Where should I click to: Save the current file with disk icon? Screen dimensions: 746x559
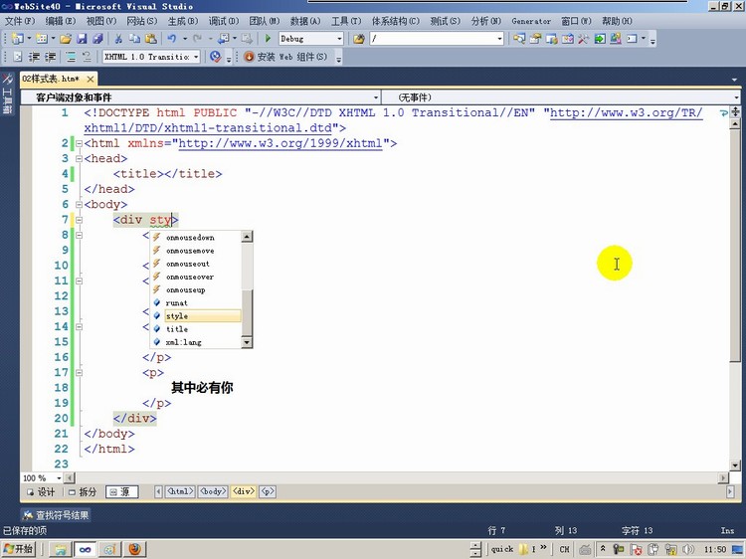point(82,39)
